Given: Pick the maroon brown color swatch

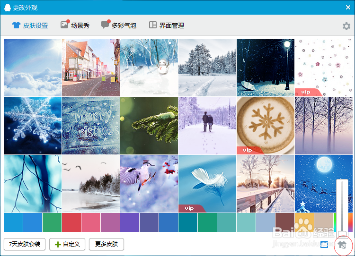Looking at the screenshot, I should click(x=285, y=222).
